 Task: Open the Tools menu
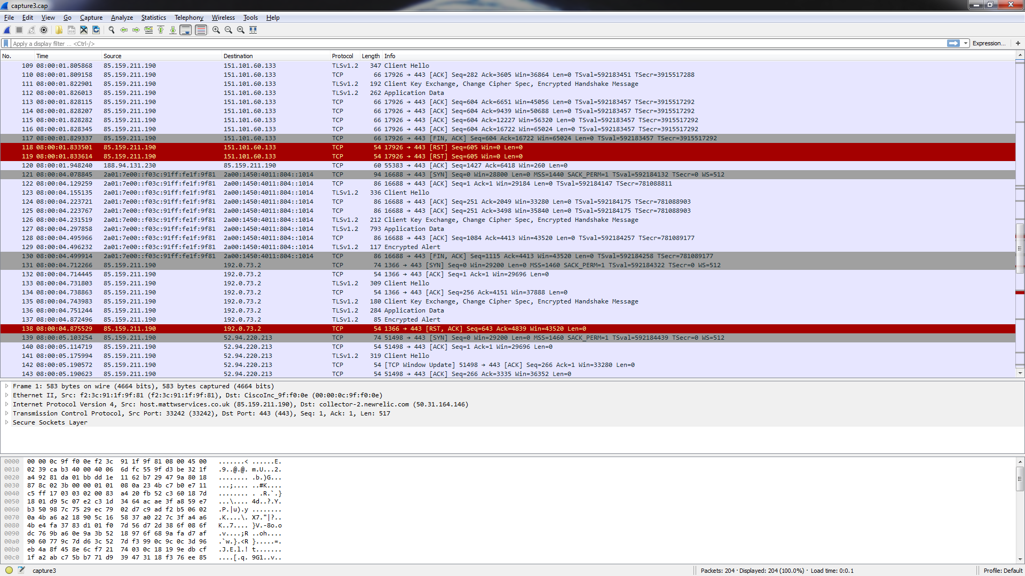(250, 18)
